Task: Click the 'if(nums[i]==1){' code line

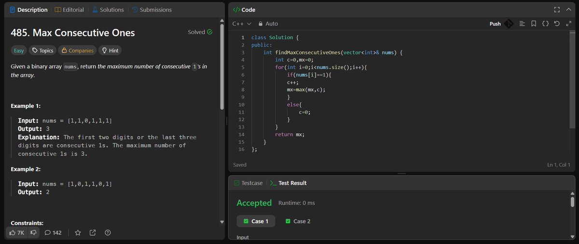Action: pyautogui.click(x=309, y=75)
